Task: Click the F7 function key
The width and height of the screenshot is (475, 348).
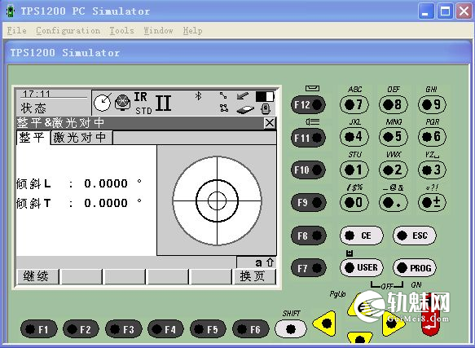Action: 308,268
